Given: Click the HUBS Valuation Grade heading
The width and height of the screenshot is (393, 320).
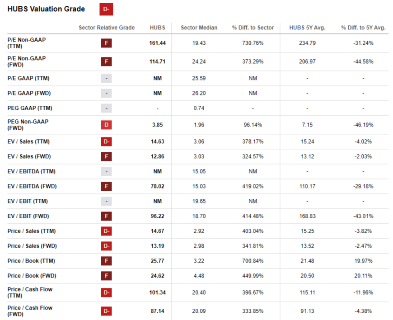Looking at the screenshot, I should 46,9.
